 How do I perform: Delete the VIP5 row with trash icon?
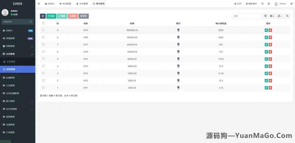(270, 59)
